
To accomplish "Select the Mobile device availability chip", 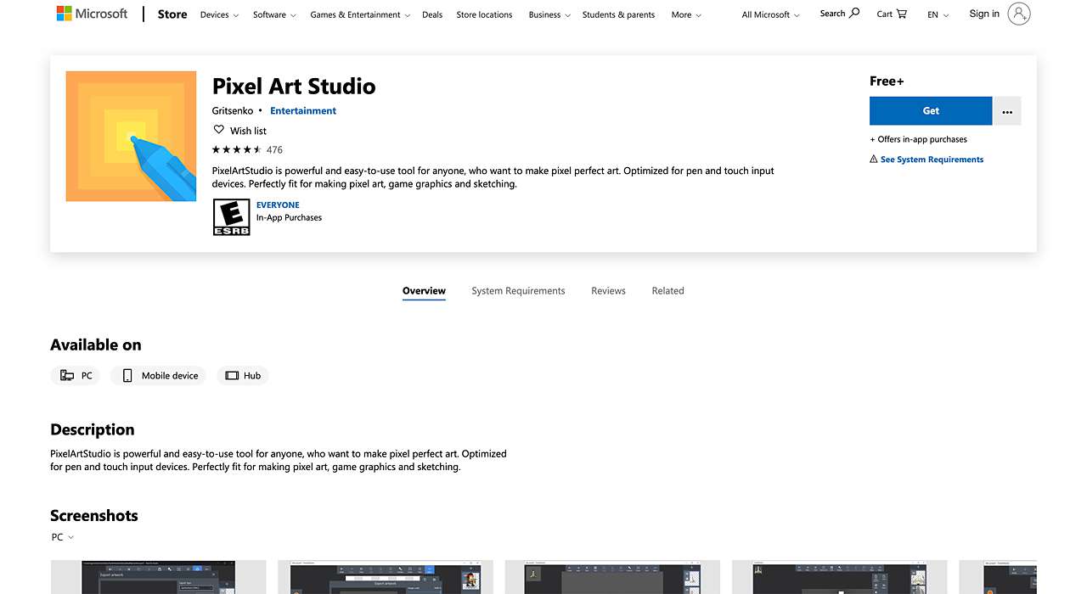I will (160, 375).
